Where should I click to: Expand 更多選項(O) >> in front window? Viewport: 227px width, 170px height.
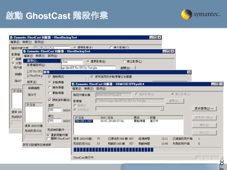point(204,109)
